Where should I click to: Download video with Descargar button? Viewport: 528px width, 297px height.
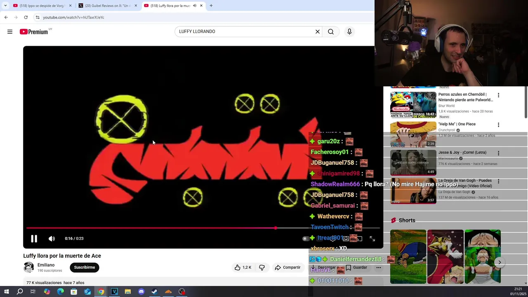pos(323,267)
